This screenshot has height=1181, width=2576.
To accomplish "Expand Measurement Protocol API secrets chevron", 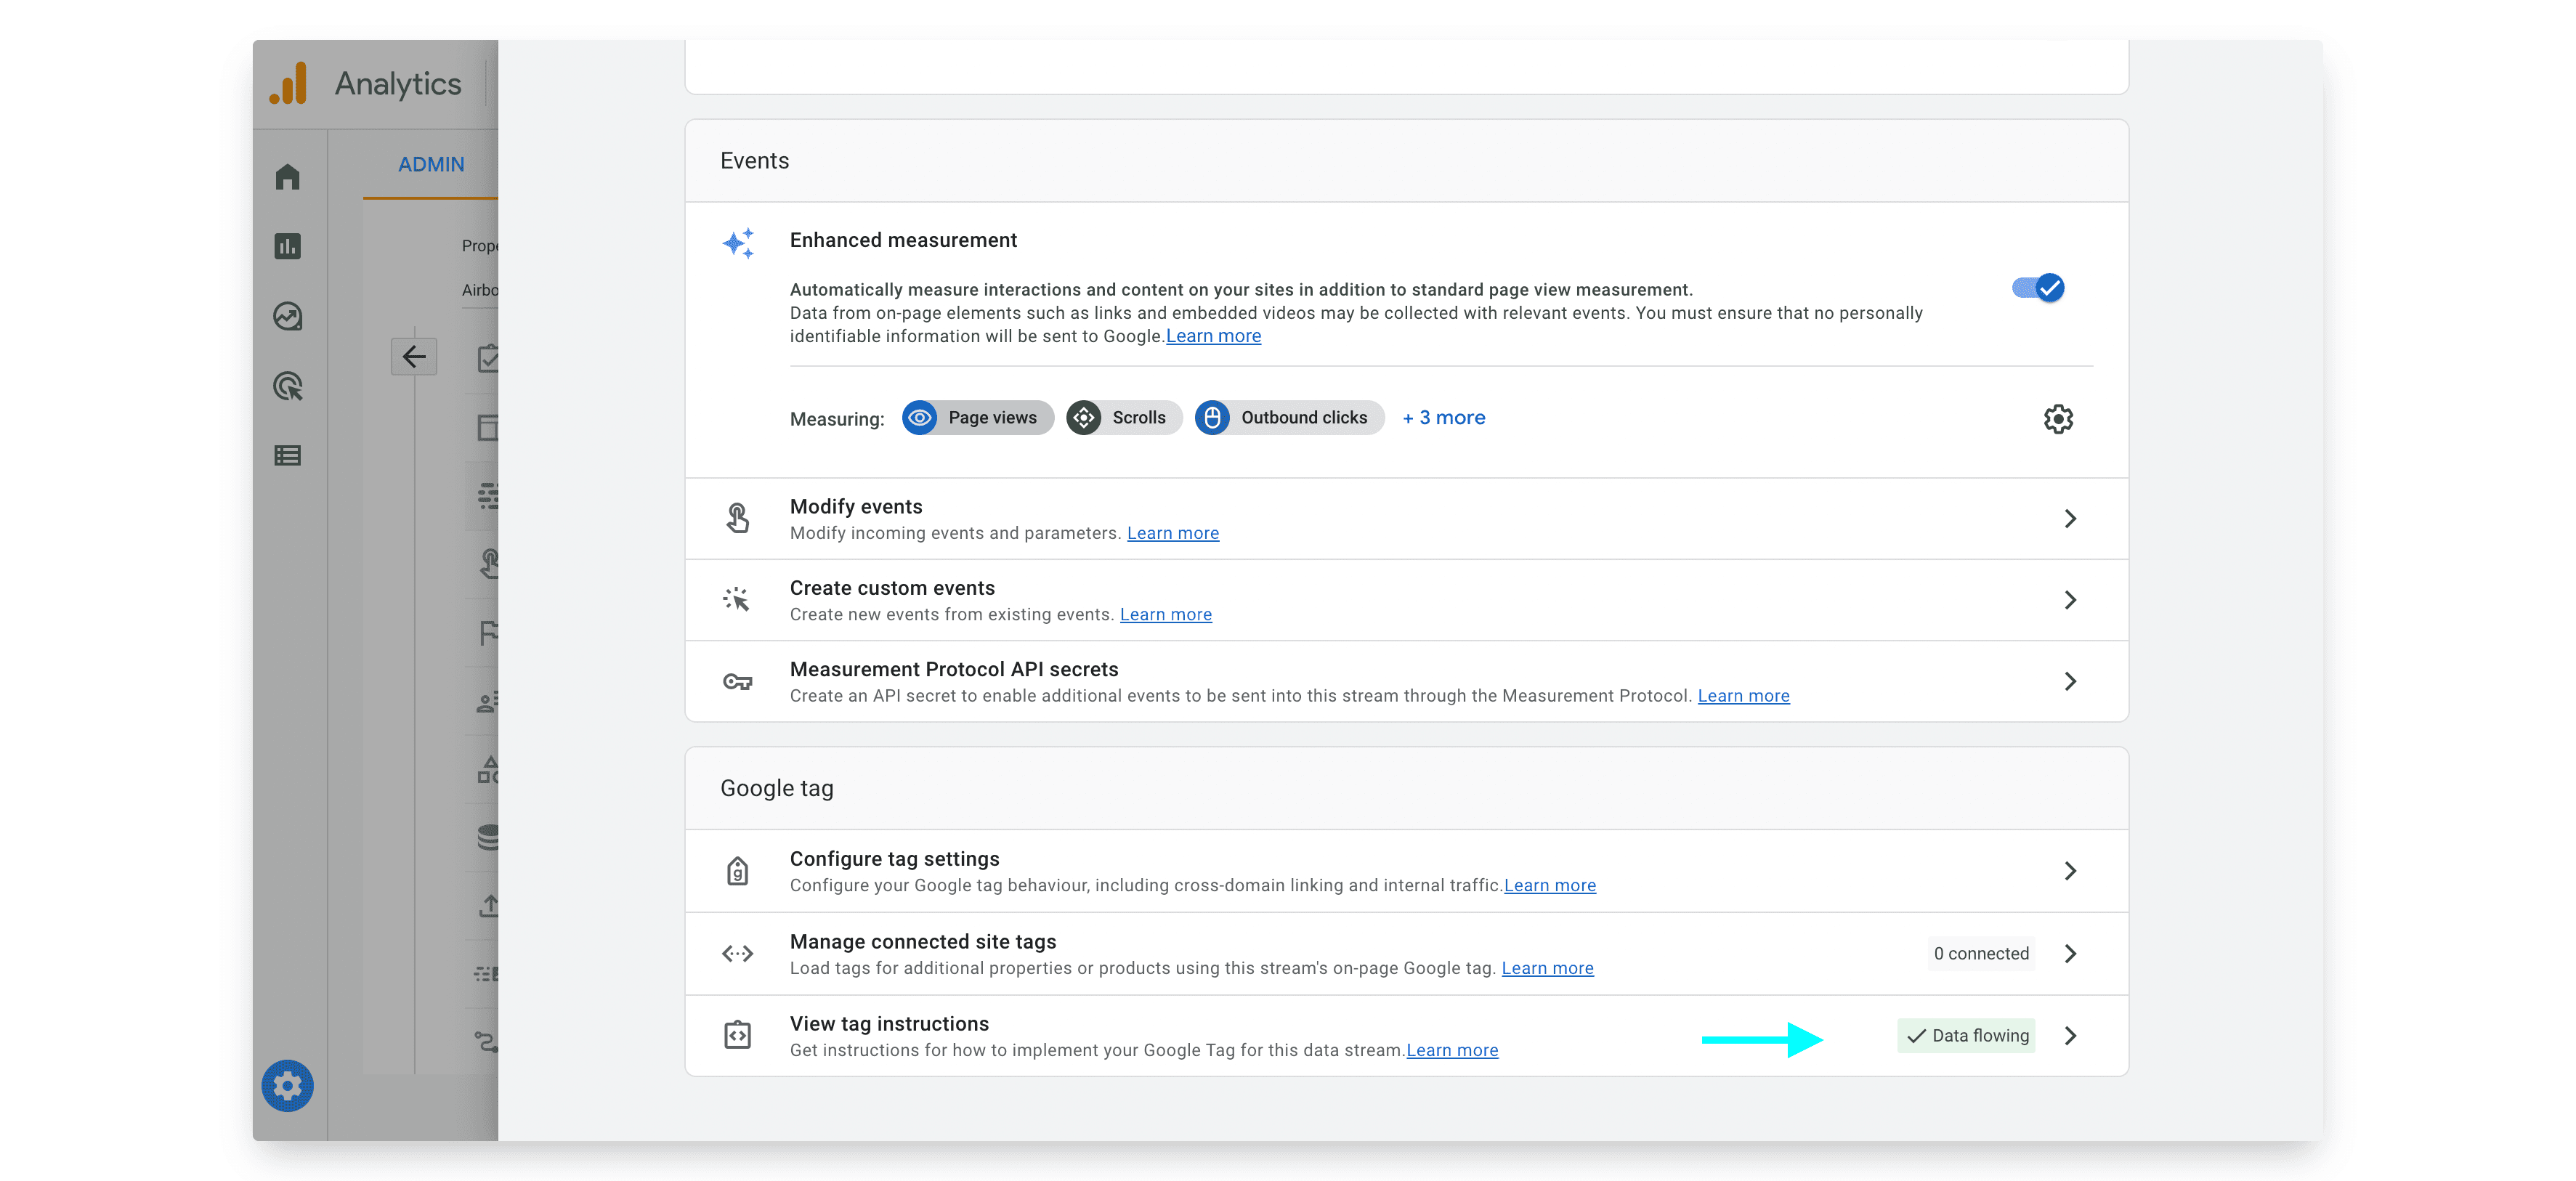I will pyautogui.click(x=2070, y=681).
